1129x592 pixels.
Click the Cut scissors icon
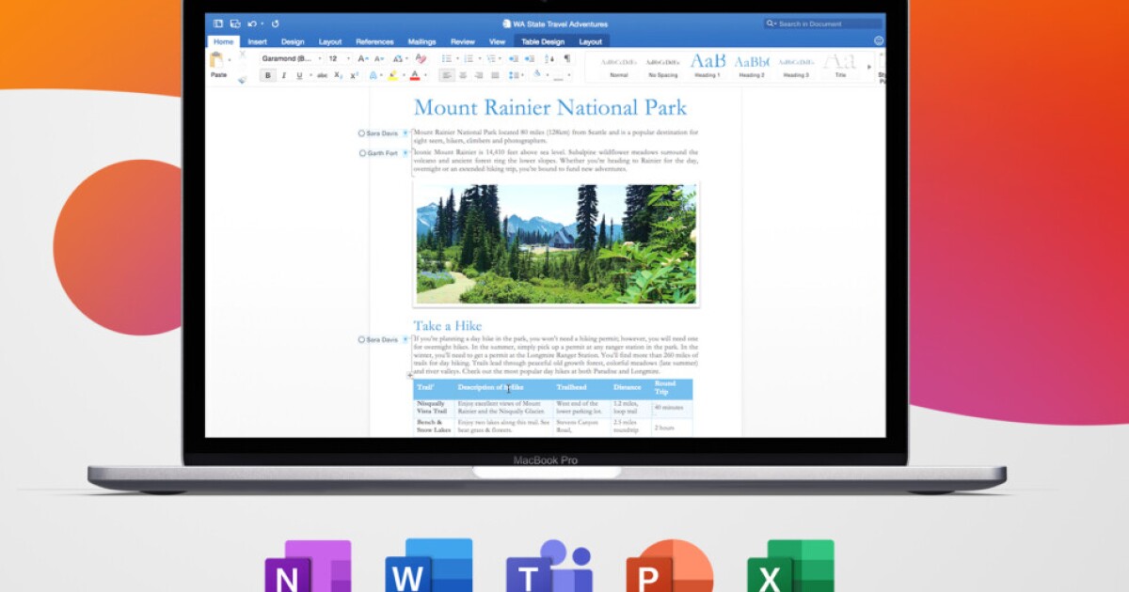pyautogui.click(x=243, y=55)
